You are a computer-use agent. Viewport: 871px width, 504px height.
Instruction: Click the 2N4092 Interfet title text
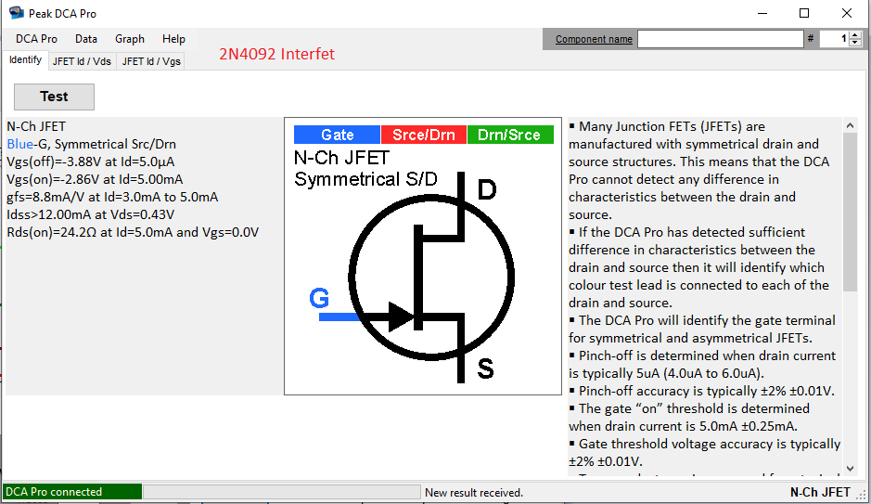[x=276, y=54]
